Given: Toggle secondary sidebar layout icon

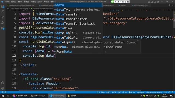Looking at the screenshot, I should pyautogui.click(x=155, y=2).
